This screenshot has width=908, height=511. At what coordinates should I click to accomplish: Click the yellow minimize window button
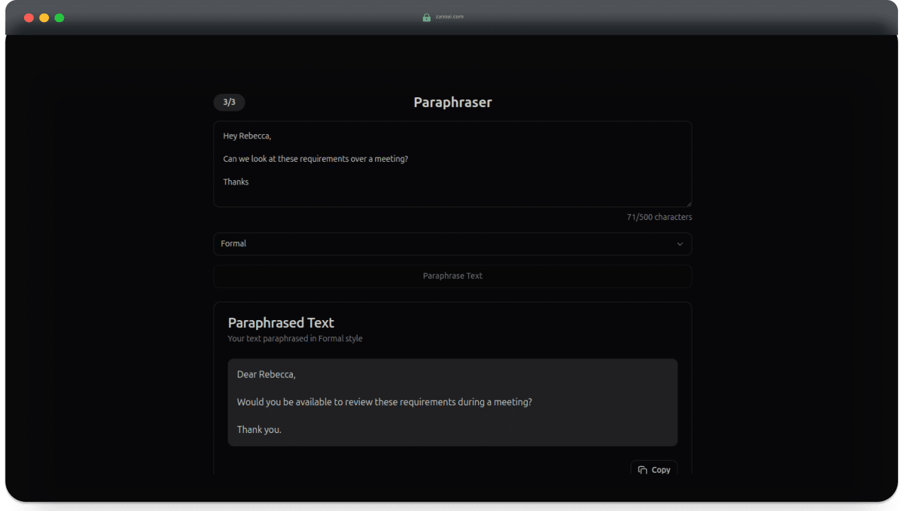click(x=44, y=18)
